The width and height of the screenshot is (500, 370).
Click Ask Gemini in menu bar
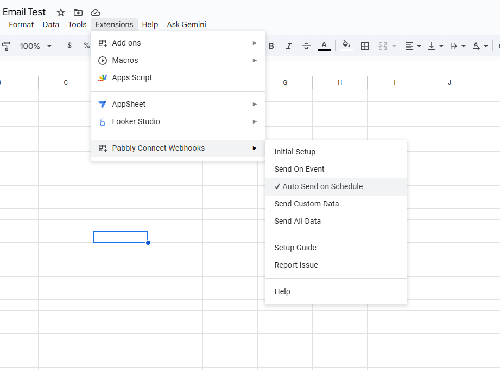[186, 24]
